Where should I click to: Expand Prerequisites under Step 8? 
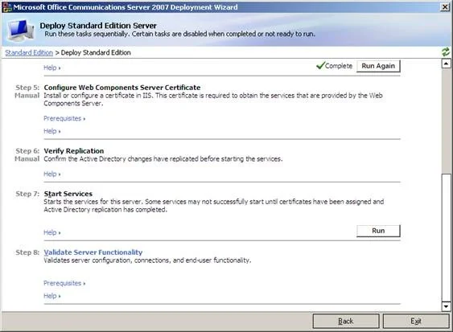(64, 283)
